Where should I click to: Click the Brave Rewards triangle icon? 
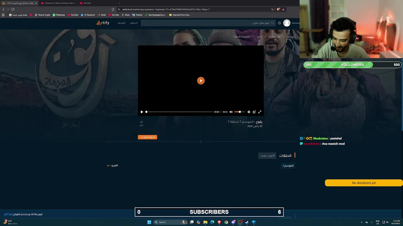point(283,9)
